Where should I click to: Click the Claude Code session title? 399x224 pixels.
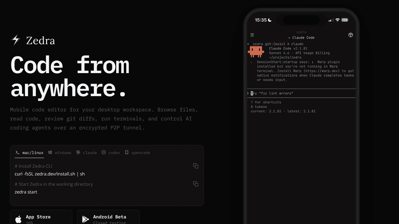tap(301, 38)
